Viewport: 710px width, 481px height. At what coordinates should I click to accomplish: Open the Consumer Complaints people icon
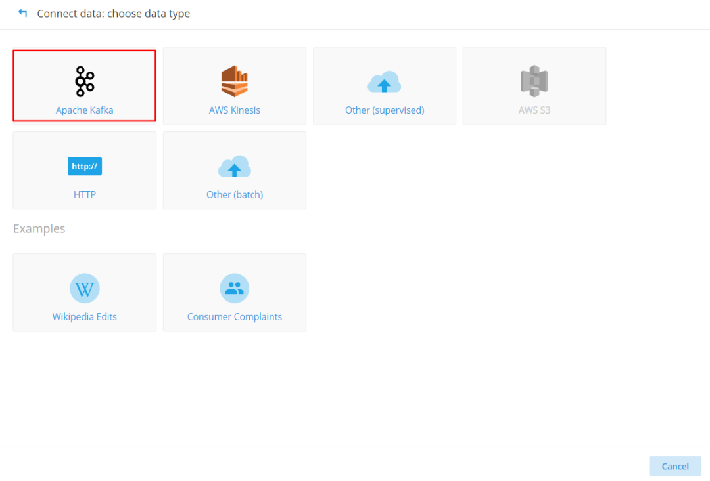235,289
